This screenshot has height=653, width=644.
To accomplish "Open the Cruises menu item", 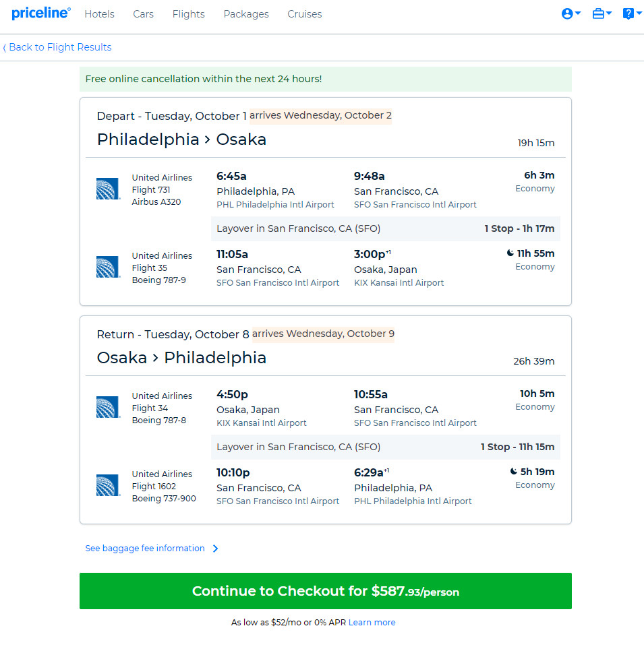I will 305,14.
